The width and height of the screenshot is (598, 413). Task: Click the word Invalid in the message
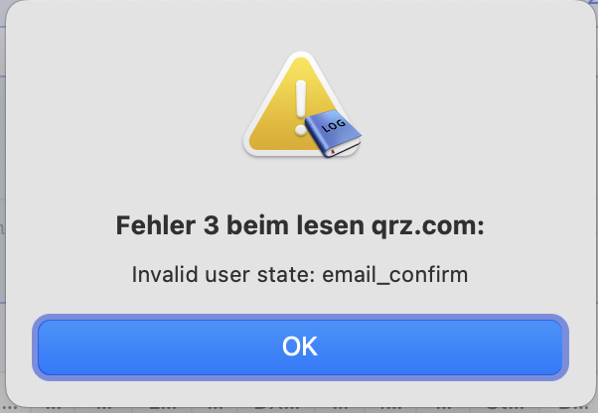click(165, 274)
